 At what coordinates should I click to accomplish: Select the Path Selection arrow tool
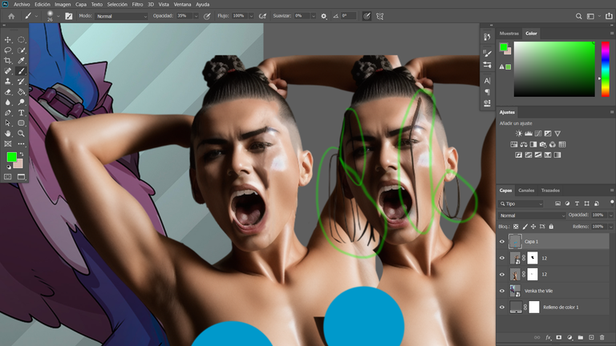click(x=7, y=123)
